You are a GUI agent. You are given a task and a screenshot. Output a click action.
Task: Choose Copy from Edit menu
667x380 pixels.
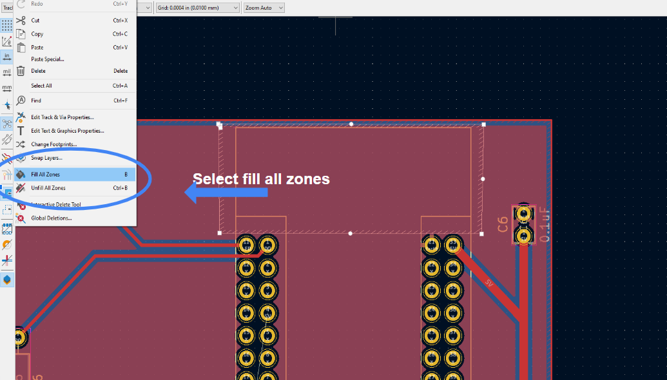click(75, 34)
